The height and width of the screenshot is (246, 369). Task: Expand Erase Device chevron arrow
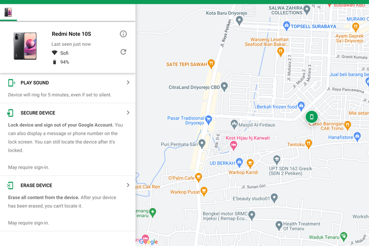(128, 185)
